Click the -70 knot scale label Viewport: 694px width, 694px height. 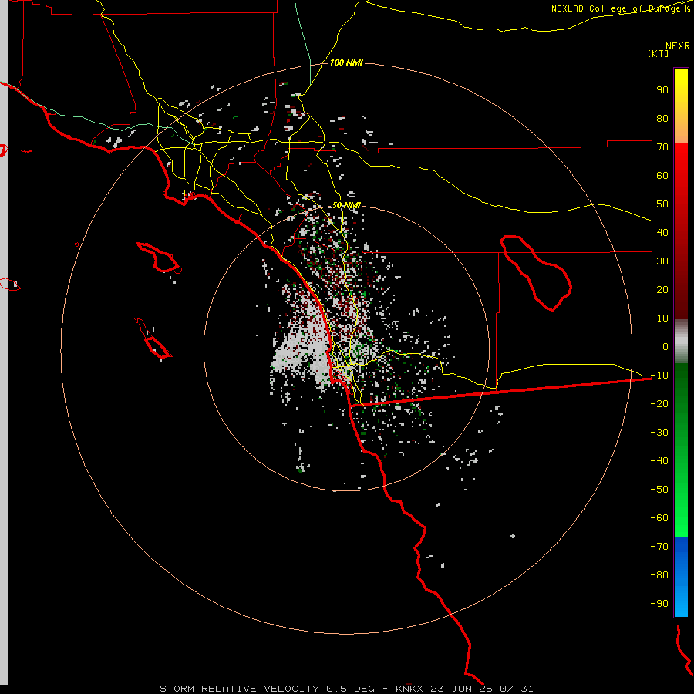(x=659, y=546)
